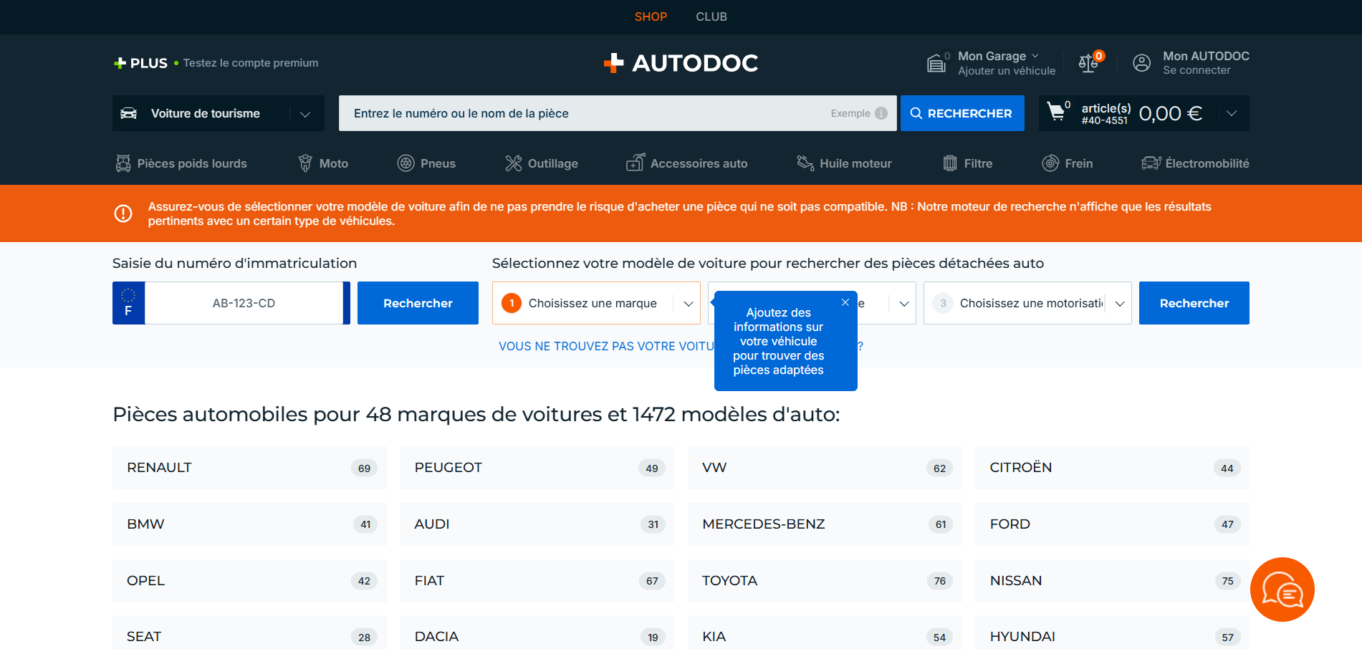Click the RECHERCHER search button
Viewport: 1362px width, 649px height.
coord(962,113)
